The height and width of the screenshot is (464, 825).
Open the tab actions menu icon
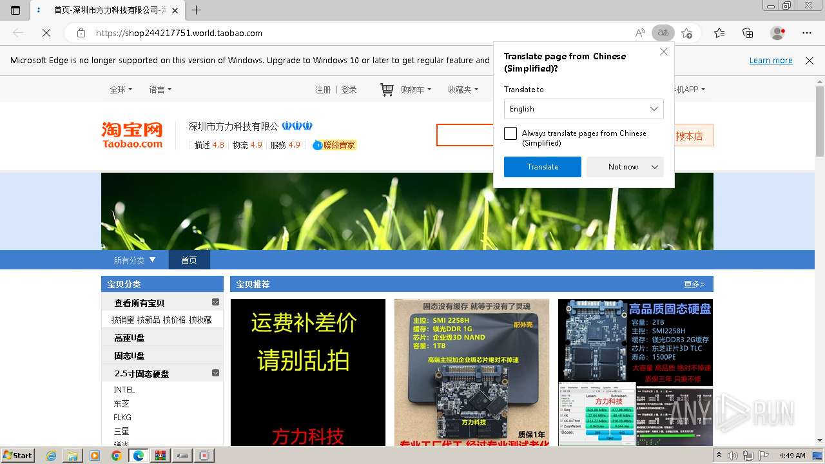(15, 10)
